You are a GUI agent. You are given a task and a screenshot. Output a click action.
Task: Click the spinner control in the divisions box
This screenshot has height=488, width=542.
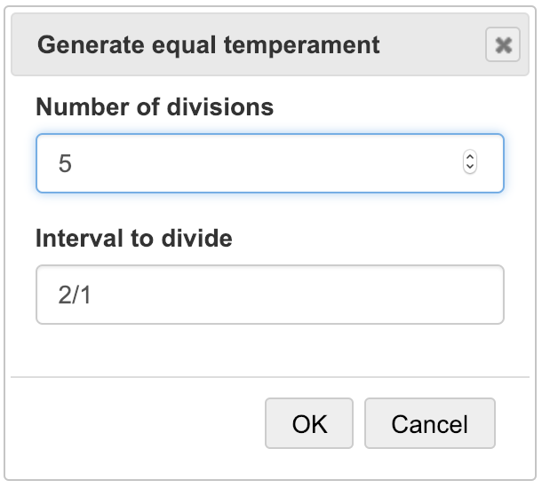pyautogui.click(x=470, y=163)
